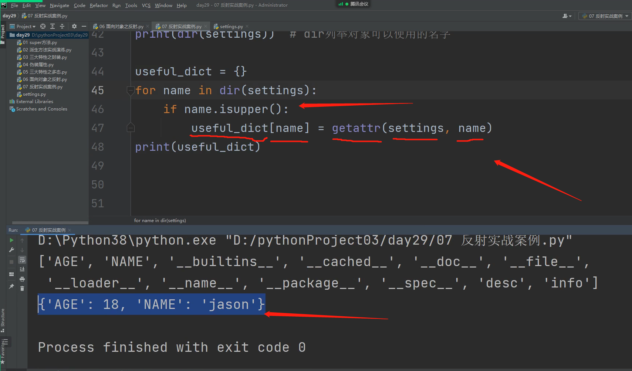Close the settings.py editor tab

247,26
